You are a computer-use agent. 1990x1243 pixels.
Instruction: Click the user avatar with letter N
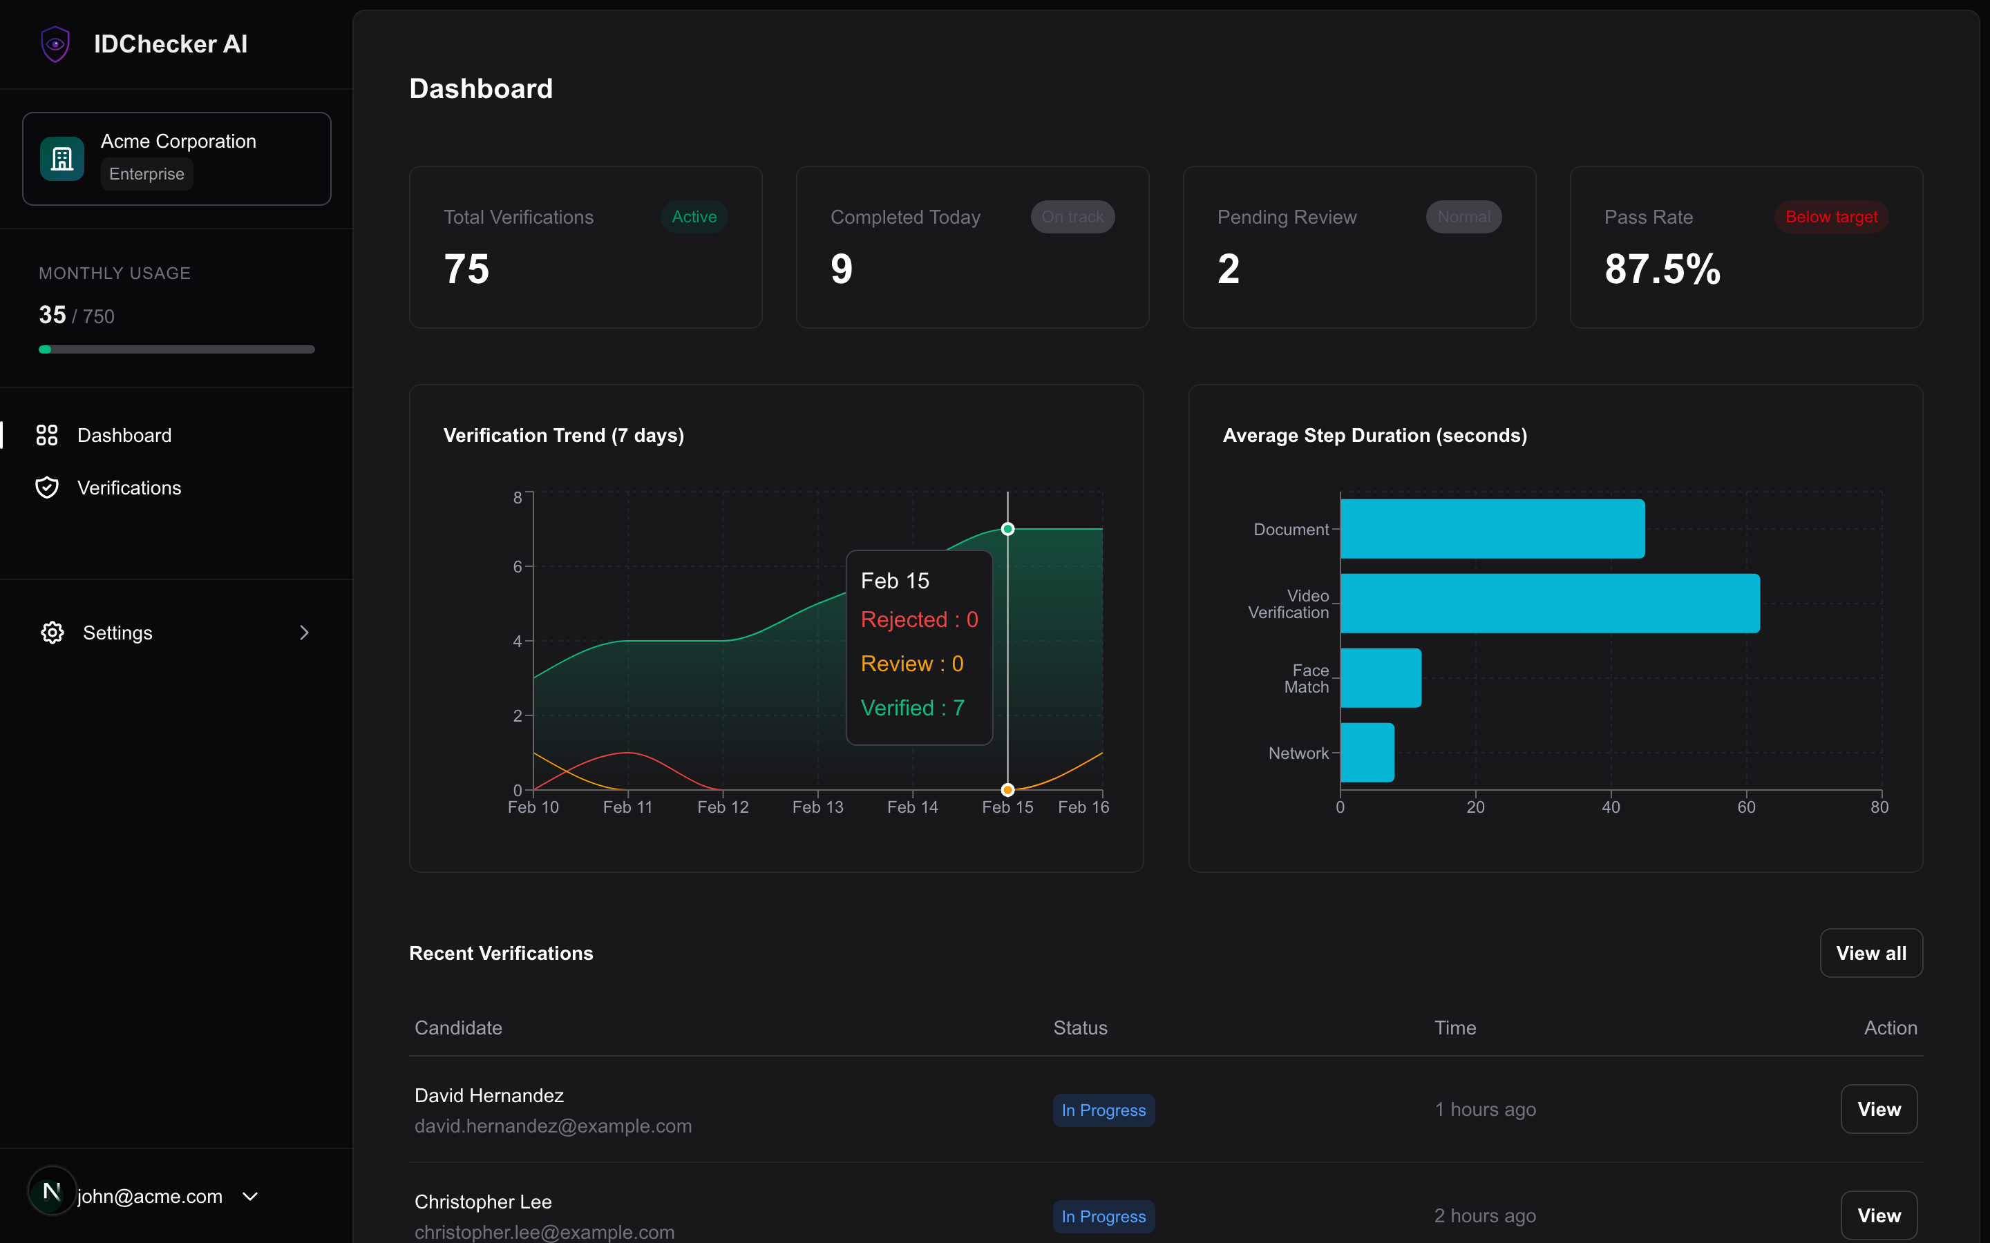[x=52, y=1191]
